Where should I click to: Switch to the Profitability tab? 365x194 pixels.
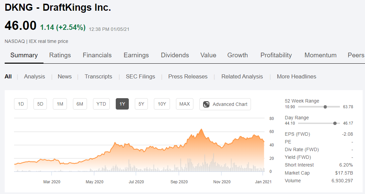[276, 55]
